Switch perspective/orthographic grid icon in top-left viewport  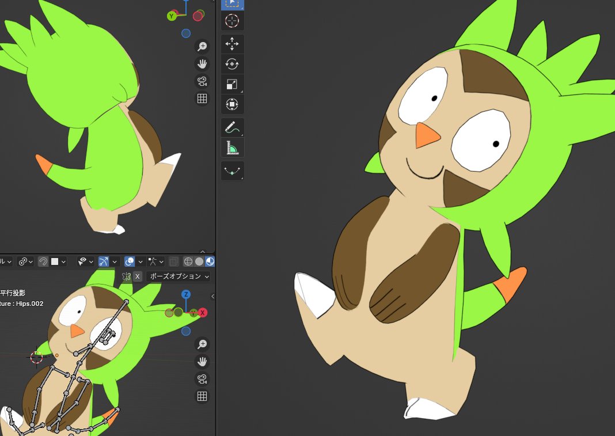pos(202,98)
